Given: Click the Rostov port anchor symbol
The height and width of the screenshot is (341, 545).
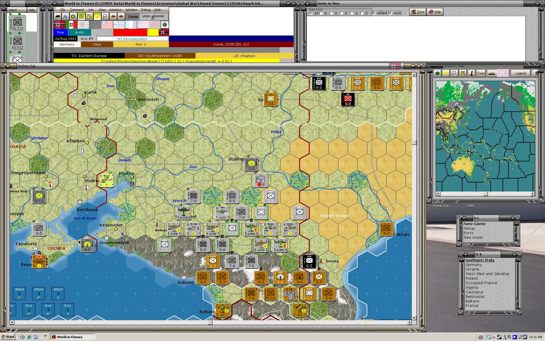Looking at the screenshot, I should coord(132,184).
